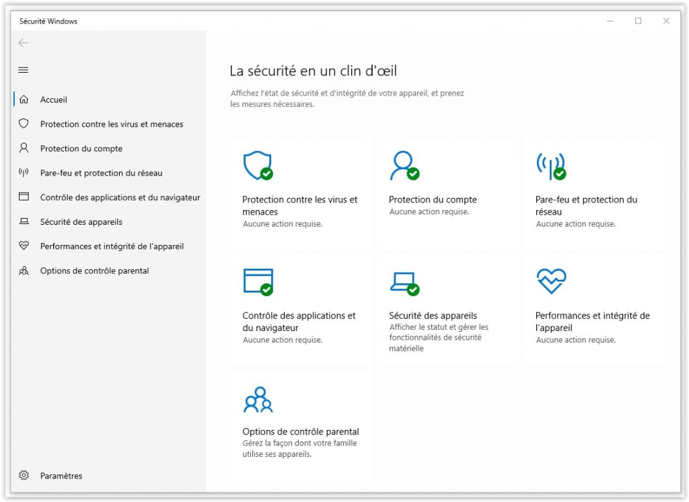Viewport: 689px width, 502px height.
Task: Click the sidebar laptop icon for Sécurité des appareils
Action: pyautogui.click(x=24, y=221)
